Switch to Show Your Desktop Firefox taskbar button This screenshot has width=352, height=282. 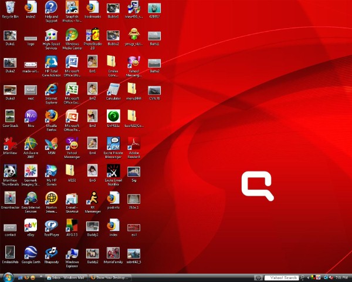click(x=110, y=278)
